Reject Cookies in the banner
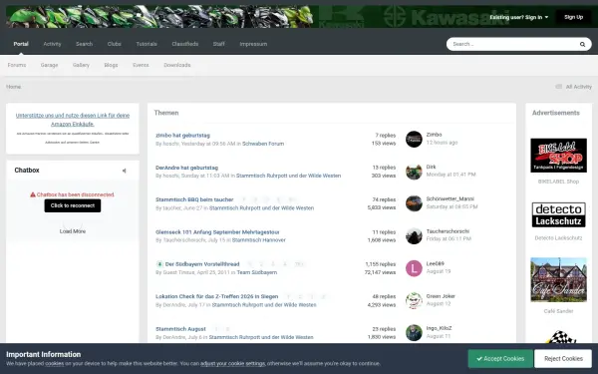The height and width of the screenshot is (374, 598). (563, 359)
